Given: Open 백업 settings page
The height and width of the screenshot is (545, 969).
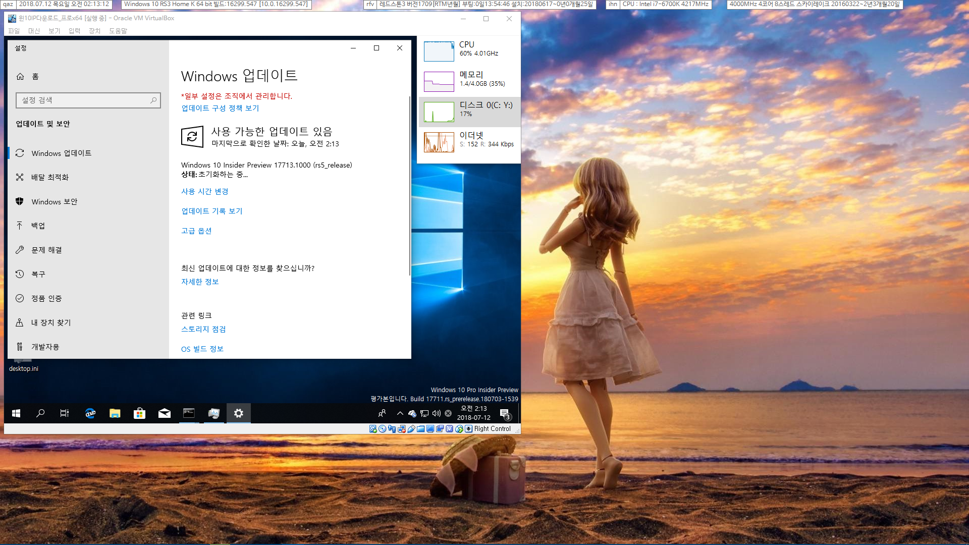Looking at the screenshot, I should [x=88, y=226].
